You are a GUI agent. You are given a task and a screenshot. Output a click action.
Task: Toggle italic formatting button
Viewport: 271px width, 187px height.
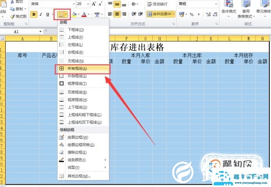(x=41, y=14)
